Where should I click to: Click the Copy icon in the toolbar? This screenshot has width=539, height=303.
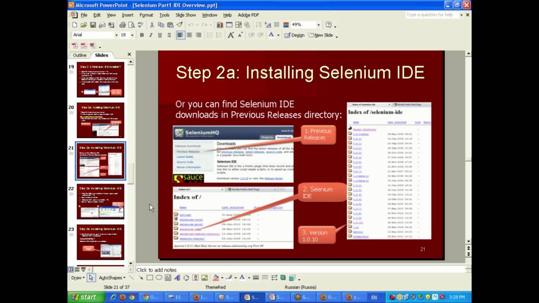pos(161,25)
